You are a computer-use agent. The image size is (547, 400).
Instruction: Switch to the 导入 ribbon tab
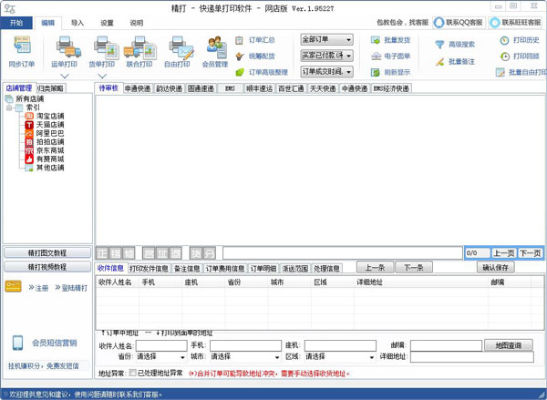(77, 22)
